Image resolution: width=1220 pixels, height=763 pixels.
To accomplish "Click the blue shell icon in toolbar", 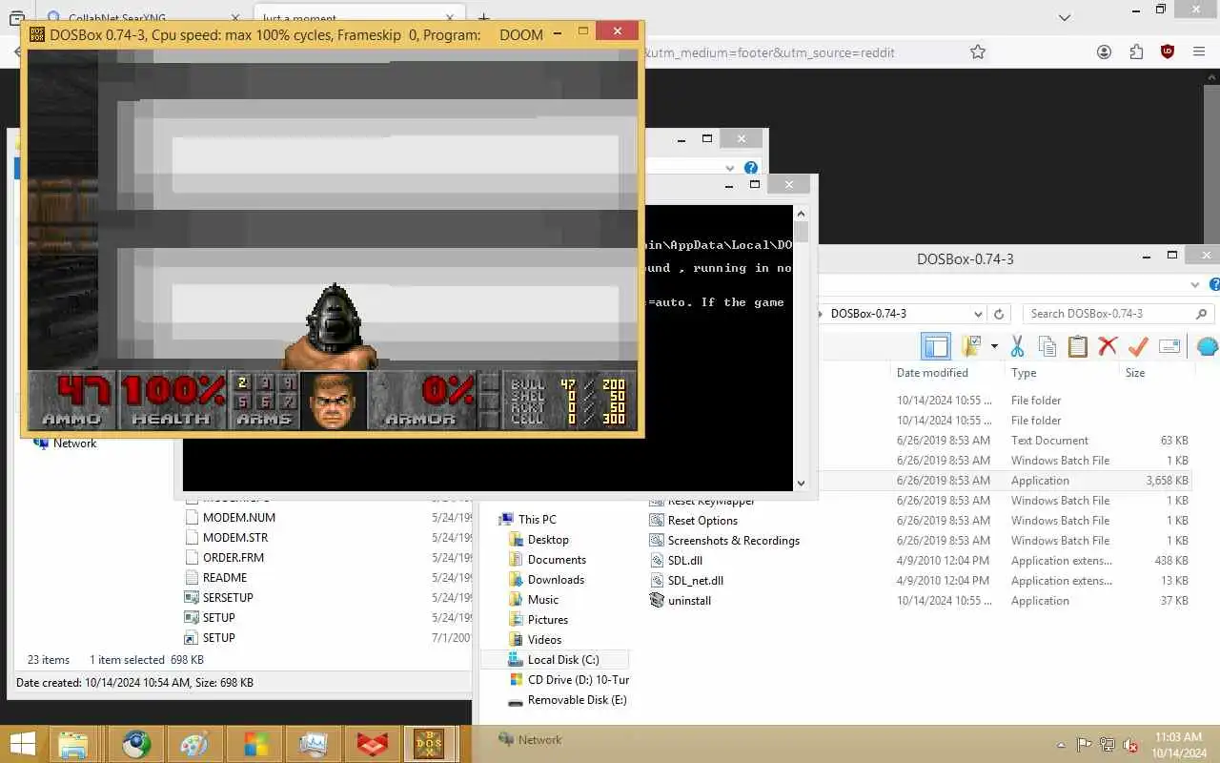I will (1208, 346).
